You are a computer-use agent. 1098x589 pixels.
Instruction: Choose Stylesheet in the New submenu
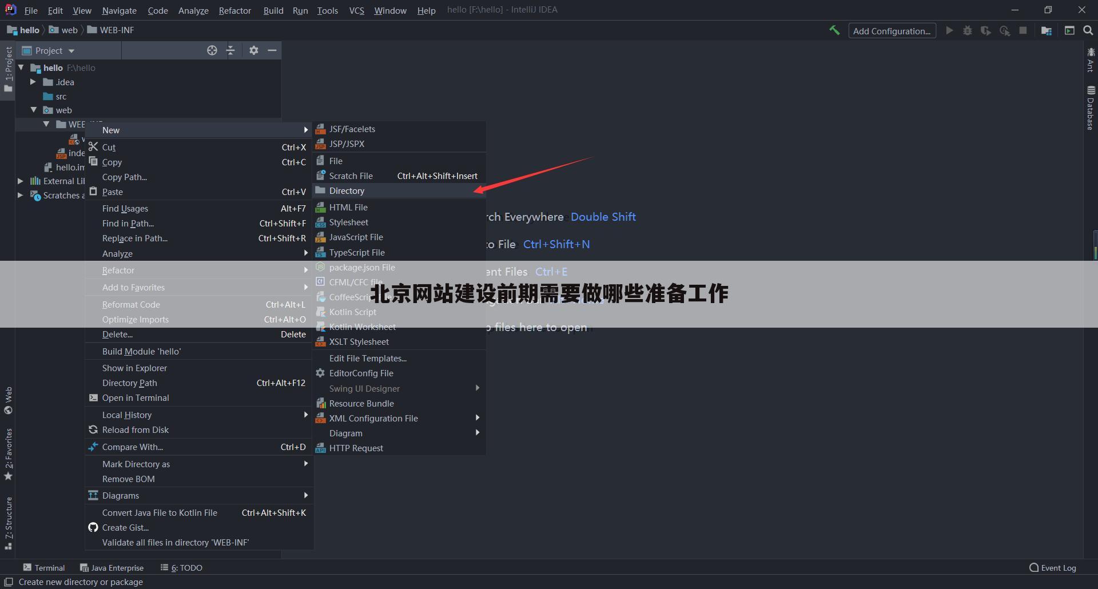click(400, 222)
